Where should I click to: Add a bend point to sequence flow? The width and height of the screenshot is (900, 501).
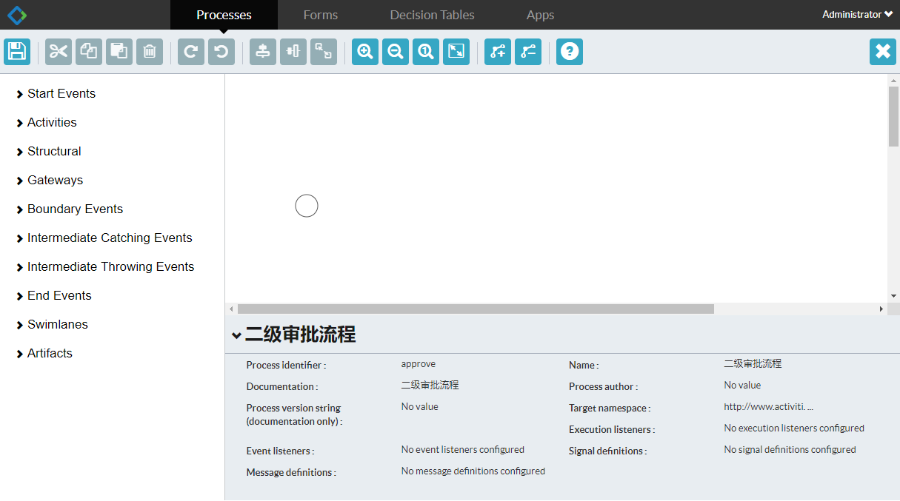[498, 52]
